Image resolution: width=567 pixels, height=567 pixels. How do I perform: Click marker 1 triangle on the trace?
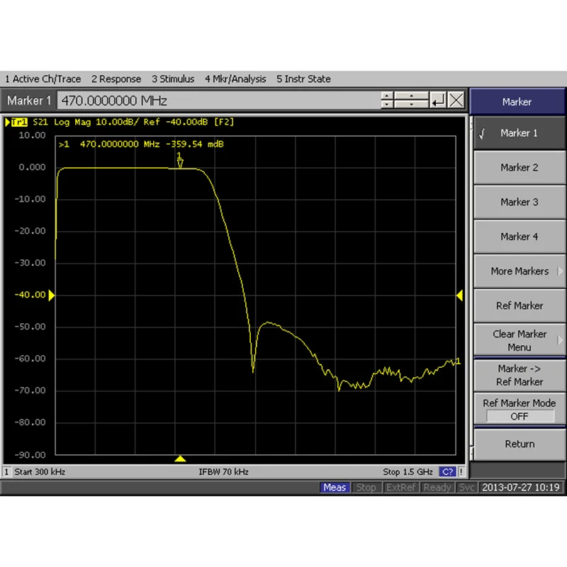tap(180, 164)
